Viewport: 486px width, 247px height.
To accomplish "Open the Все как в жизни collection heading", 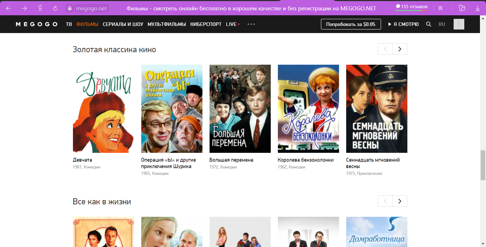I will coord(102,202).
